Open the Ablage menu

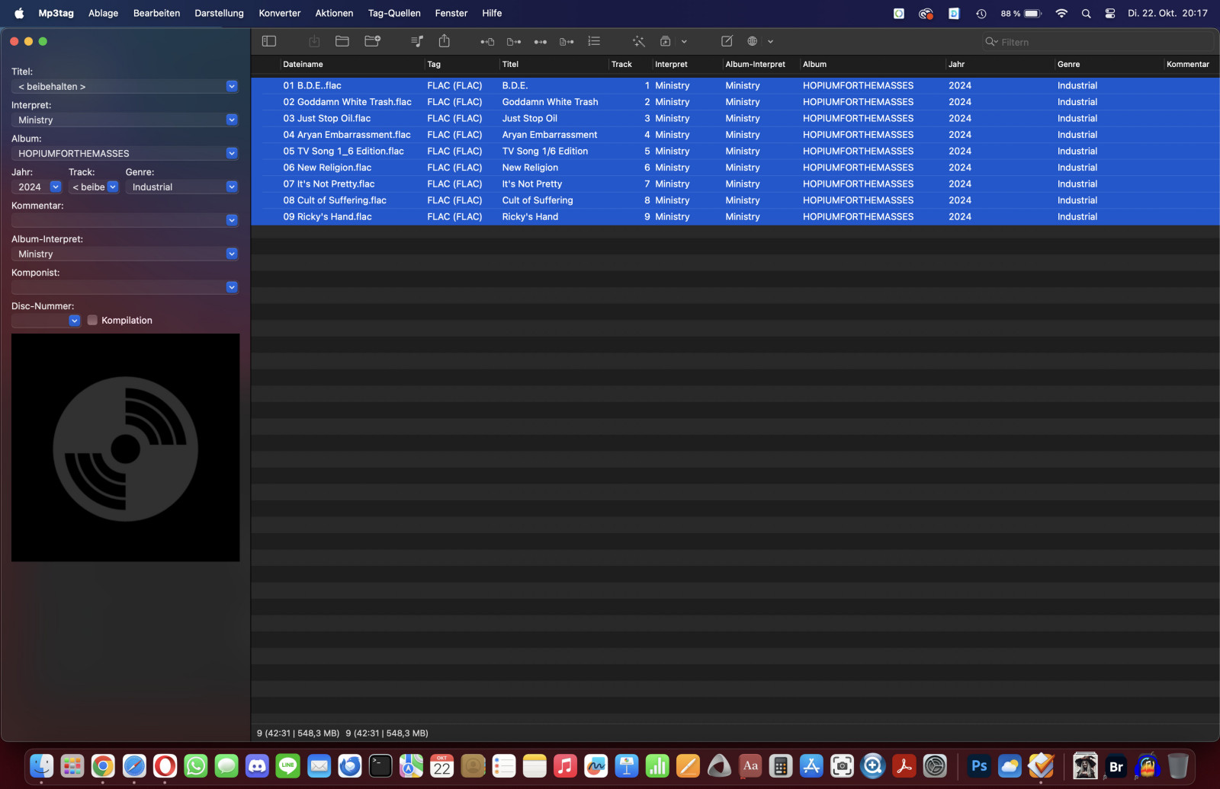(104, 13)
